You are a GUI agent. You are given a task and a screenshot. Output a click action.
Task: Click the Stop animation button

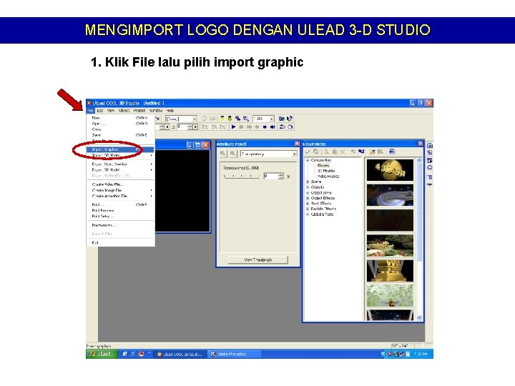click(241, 127)
